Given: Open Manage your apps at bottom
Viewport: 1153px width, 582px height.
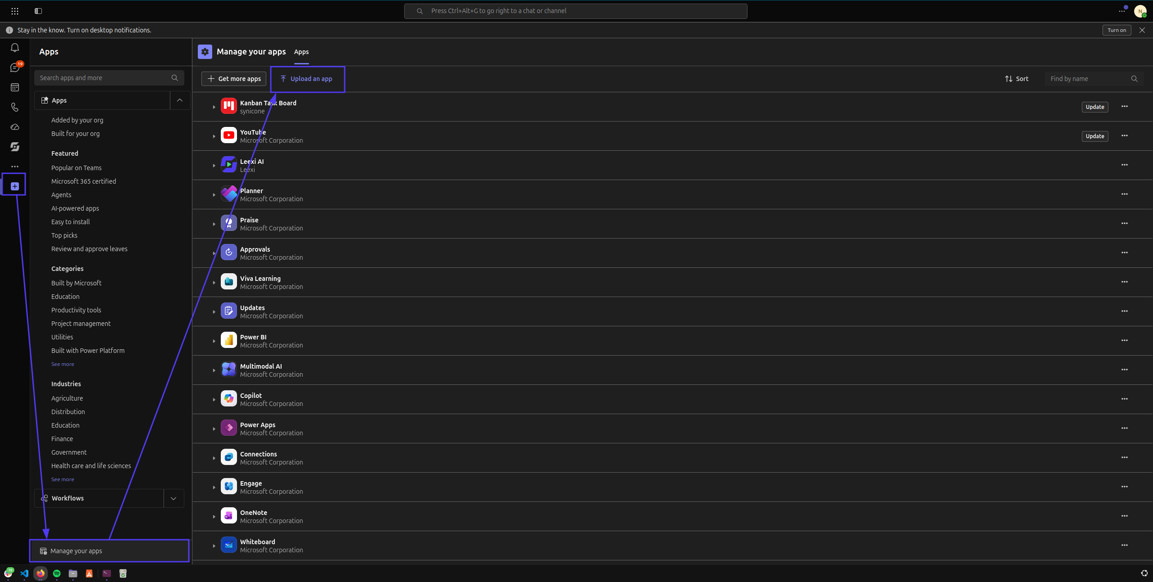Looking at the screenshot, I should click(x=109, y=551).
